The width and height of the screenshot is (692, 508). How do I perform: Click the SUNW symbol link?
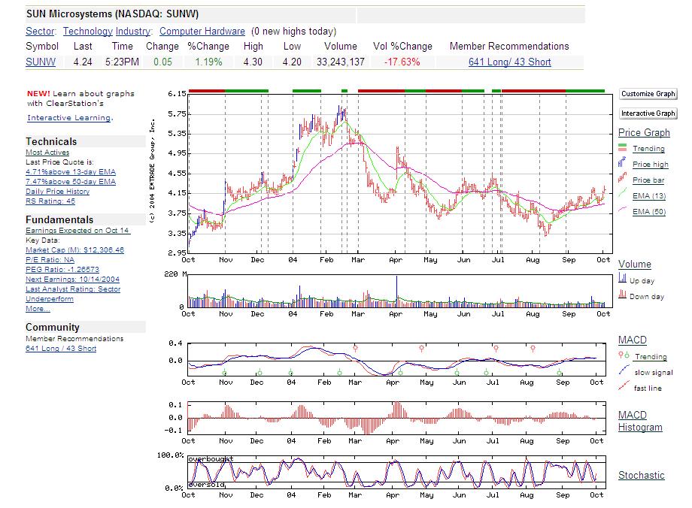click(x=40, y=62)
